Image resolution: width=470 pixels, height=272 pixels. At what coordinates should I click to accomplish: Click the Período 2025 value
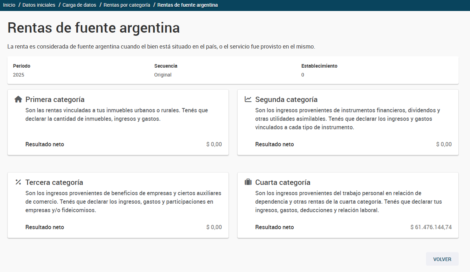click(18, 75)
